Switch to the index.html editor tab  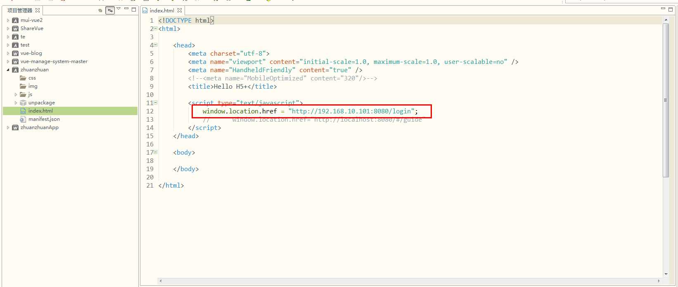pos(162,10)
